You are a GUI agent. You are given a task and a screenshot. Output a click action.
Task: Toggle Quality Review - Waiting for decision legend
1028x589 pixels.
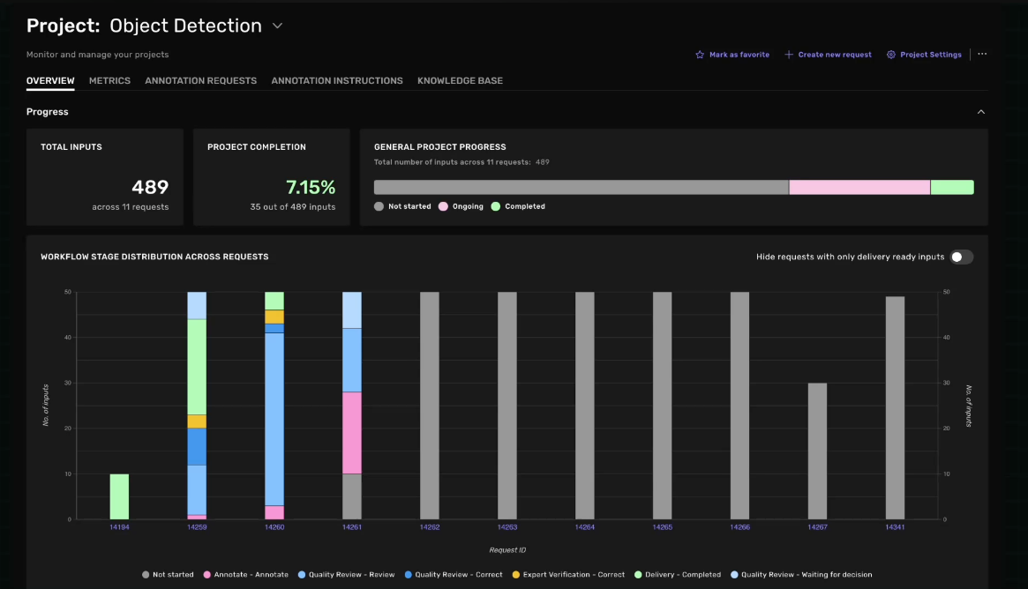801,575
